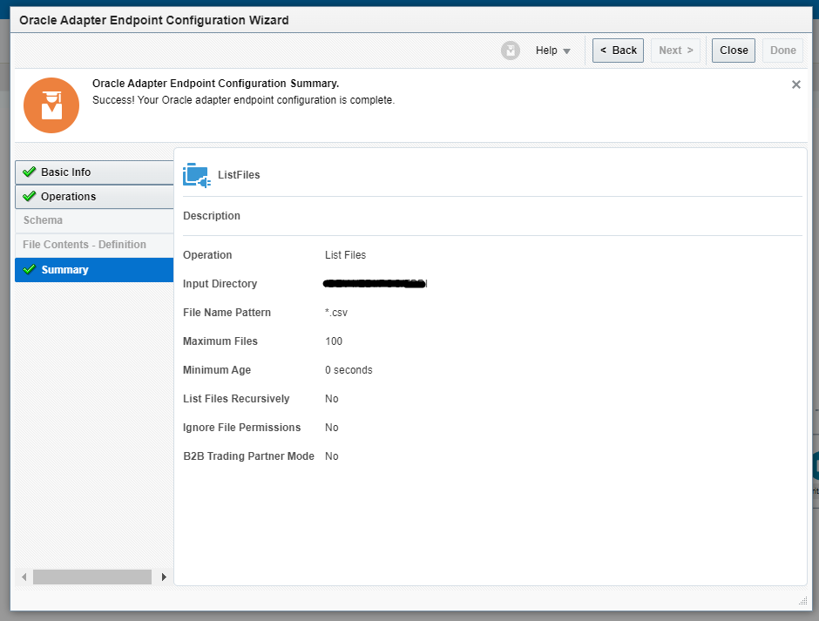Click No value for List Files Recursively
Screen dimensions: 819x621
(332, 399)
